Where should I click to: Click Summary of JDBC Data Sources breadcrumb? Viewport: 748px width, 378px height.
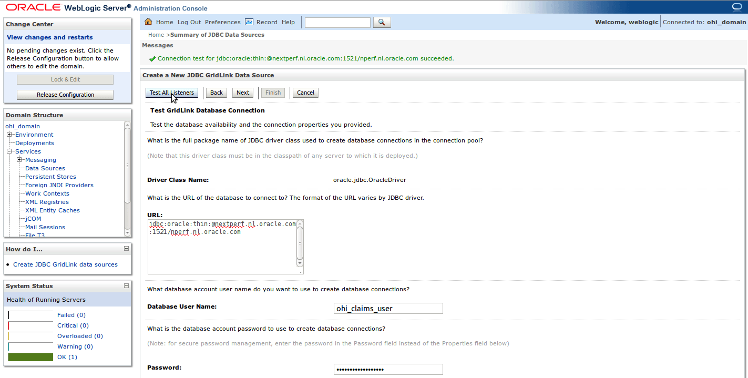pos(217,35)
